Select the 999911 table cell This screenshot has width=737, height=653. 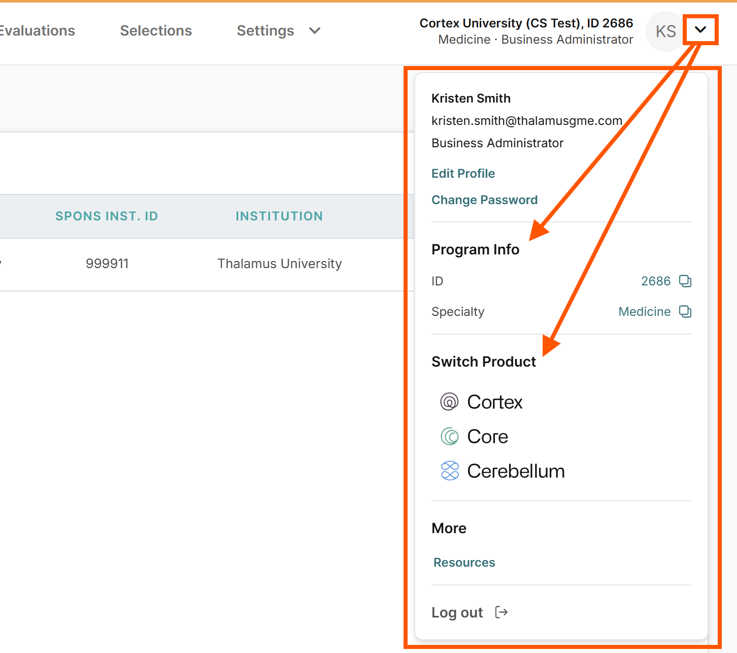(107, 264)
